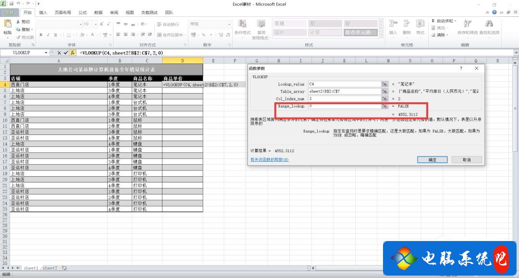The height and width of the screenshot is (278, 519).
Task: Apply the 好 (Good) cell style
Action: (x=360, y=24)
